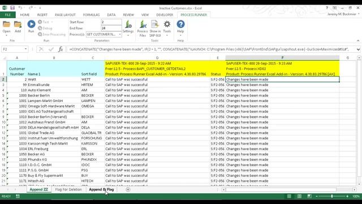Viewport: 362px width, 204px height.
Task: Click the Start Row input field
Action: (x=111, y=22)
